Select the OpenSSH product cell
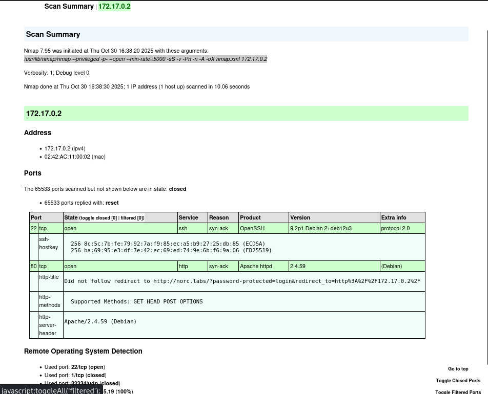This screenshot has height=394, width=488. point(263,228)
